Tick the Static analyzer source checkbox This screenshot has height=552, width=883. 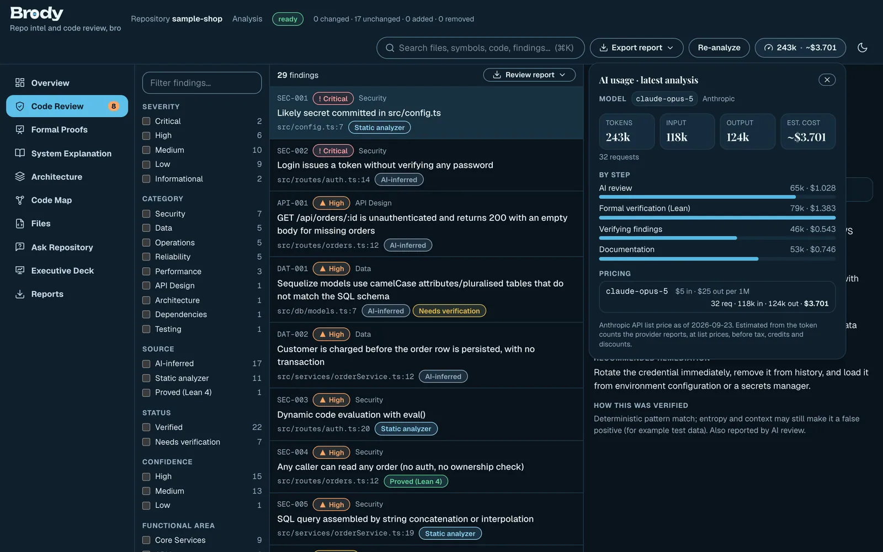coord(146,378)
